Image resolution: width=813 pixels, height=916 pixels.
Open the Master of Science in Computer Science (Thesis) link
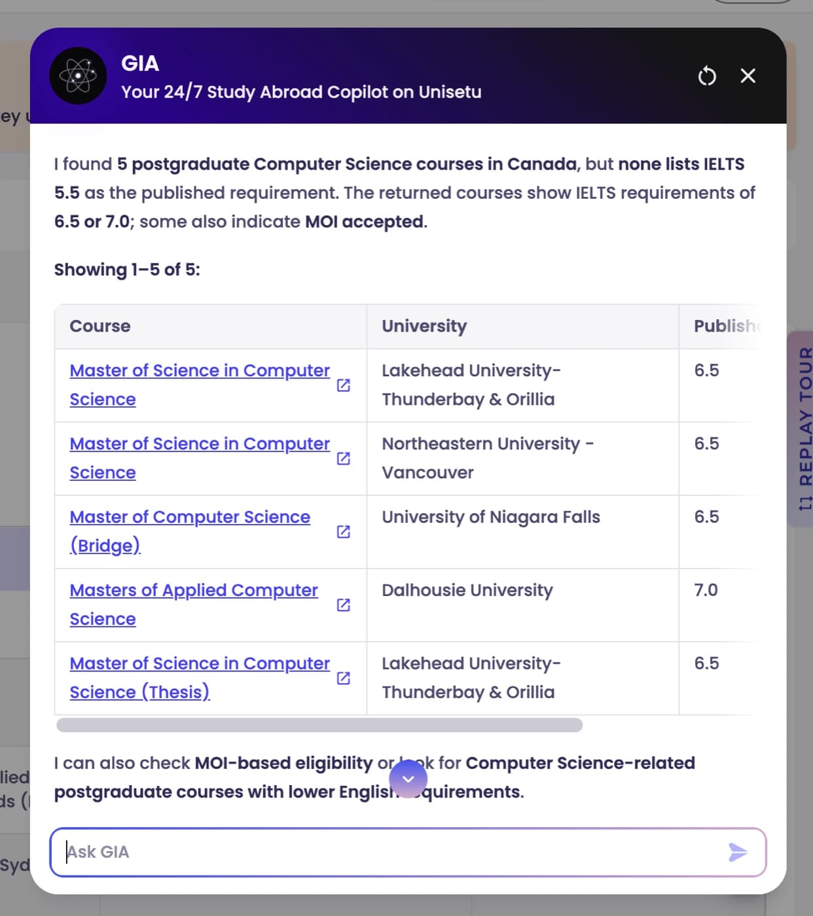[x=200, y=678]
